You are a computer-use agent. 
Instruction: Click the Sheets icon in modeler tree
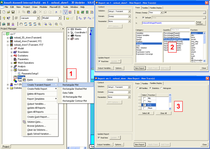[x=72, y=29]
